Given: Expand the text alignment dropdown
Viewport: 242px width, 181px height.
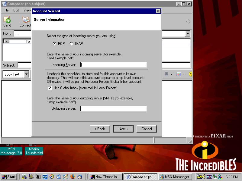Looking at the screenshot, I should [171, 74].
